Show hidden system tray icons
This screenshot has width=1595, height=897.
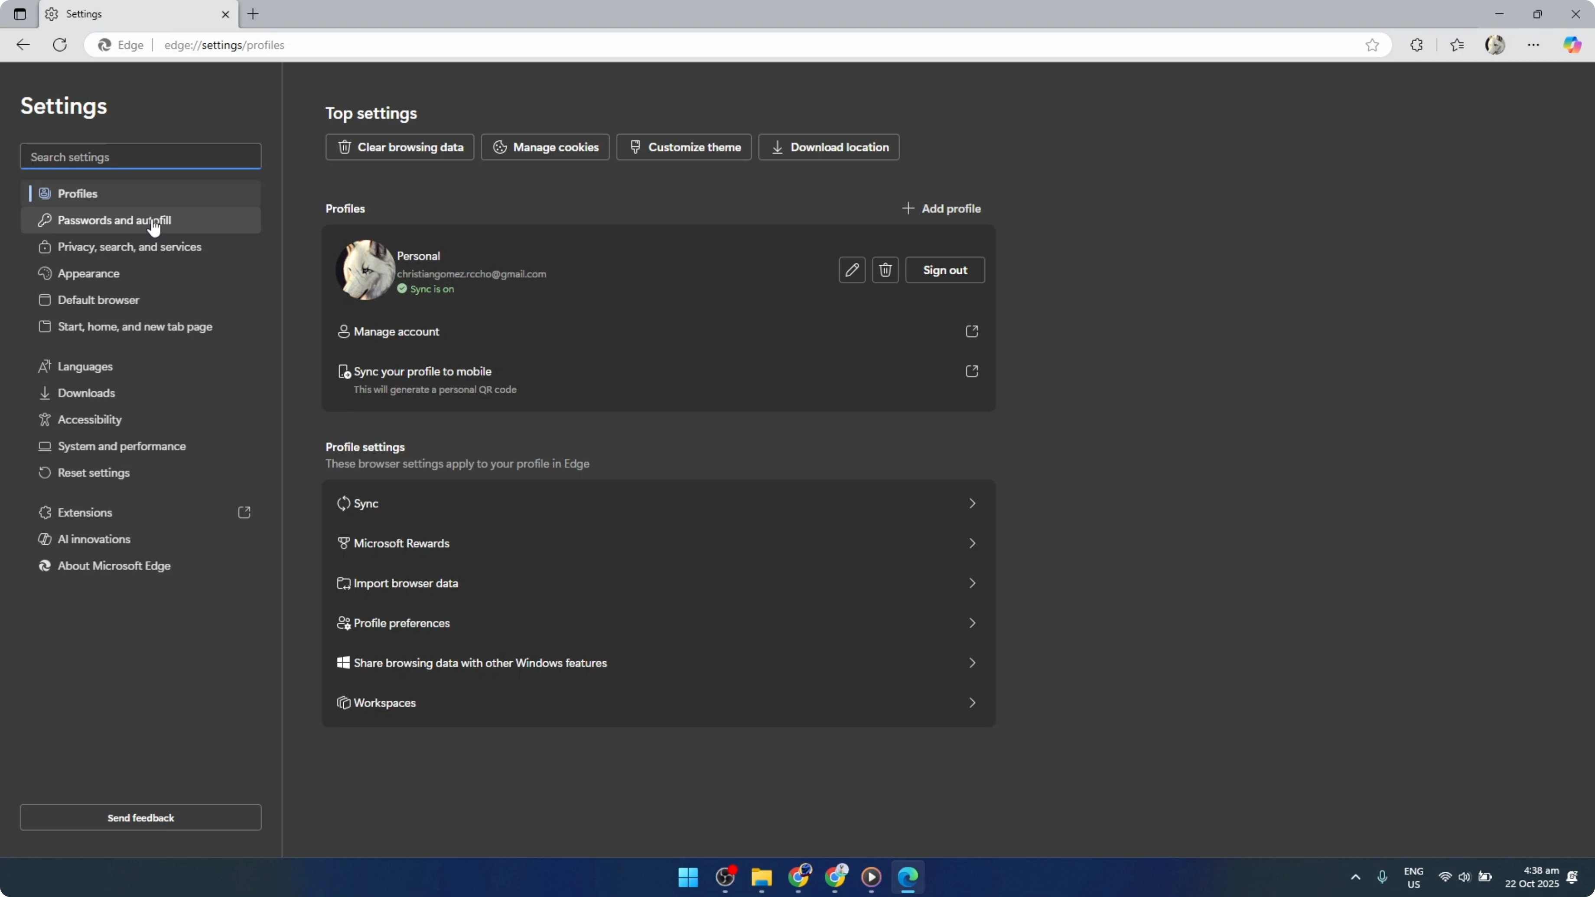tap(1355, 877)
